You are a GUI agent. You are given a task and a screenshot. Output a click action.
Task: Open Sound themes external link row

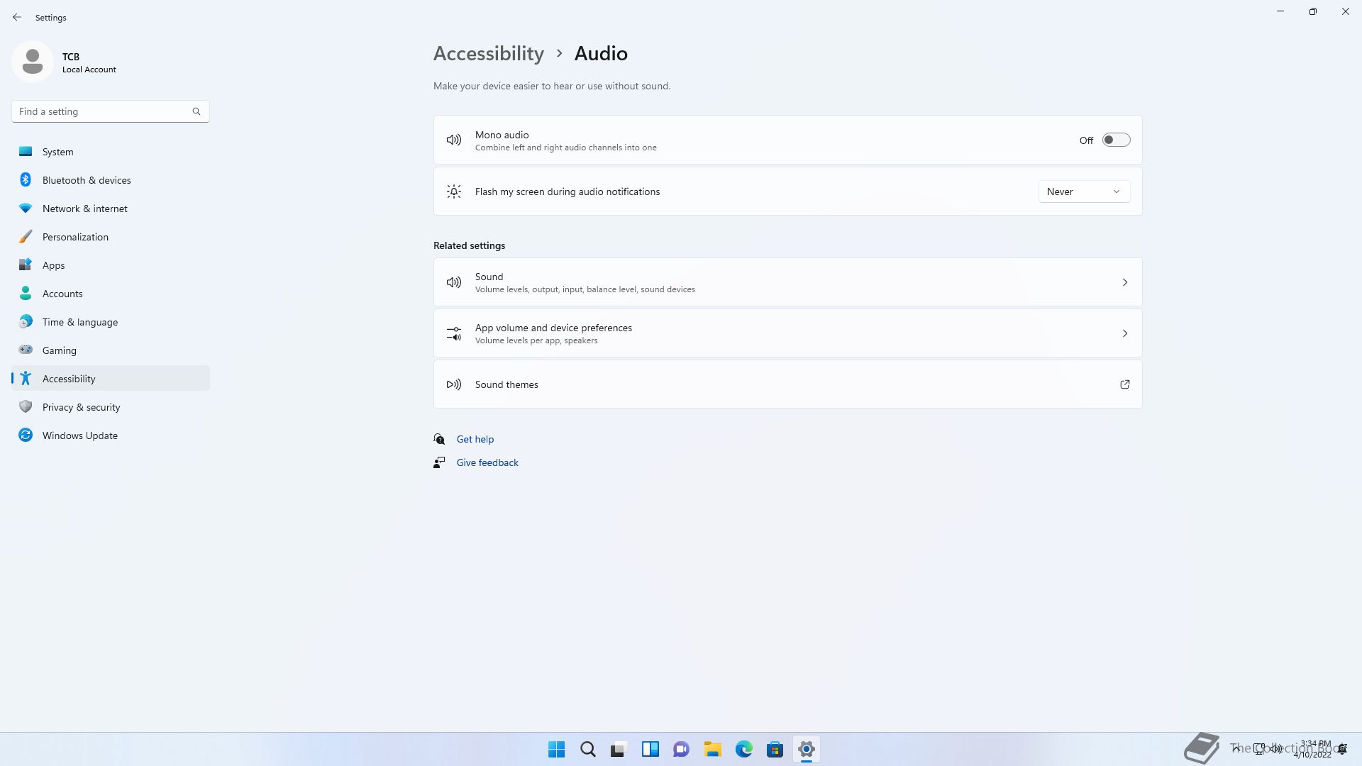(787, 384)
